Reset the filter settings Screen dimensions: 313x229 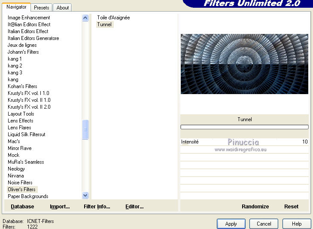tap(291, 206)
